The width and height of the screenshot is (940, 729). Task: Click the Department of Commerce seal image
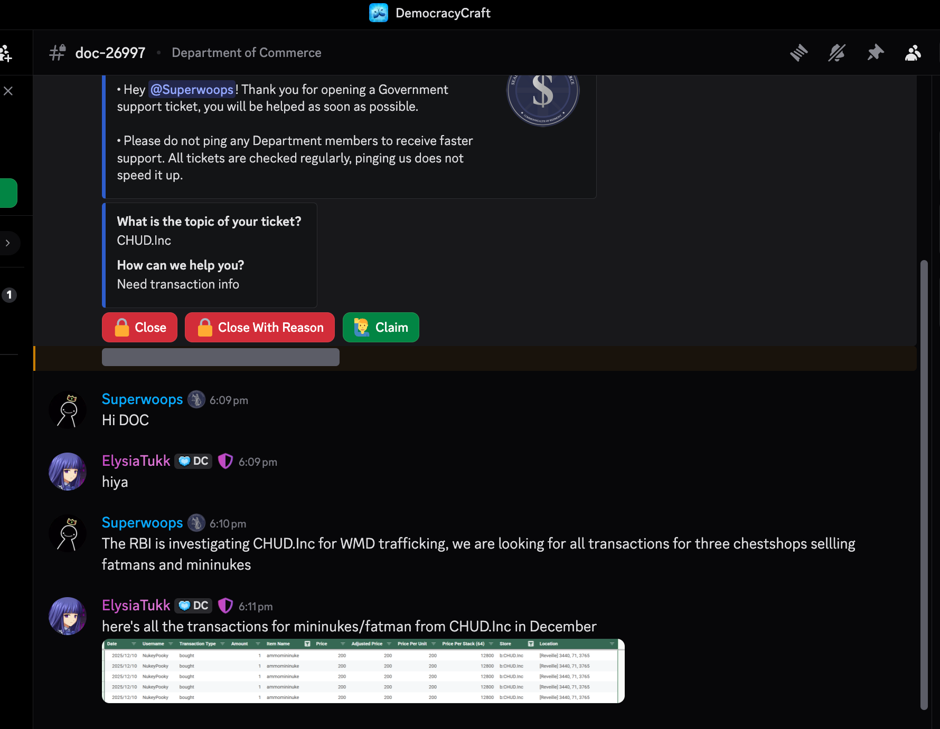click(543, 95)
